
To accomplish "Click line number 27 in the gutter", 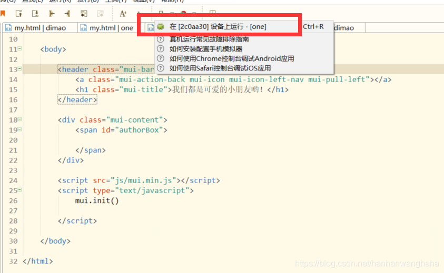I will point(13,211).
